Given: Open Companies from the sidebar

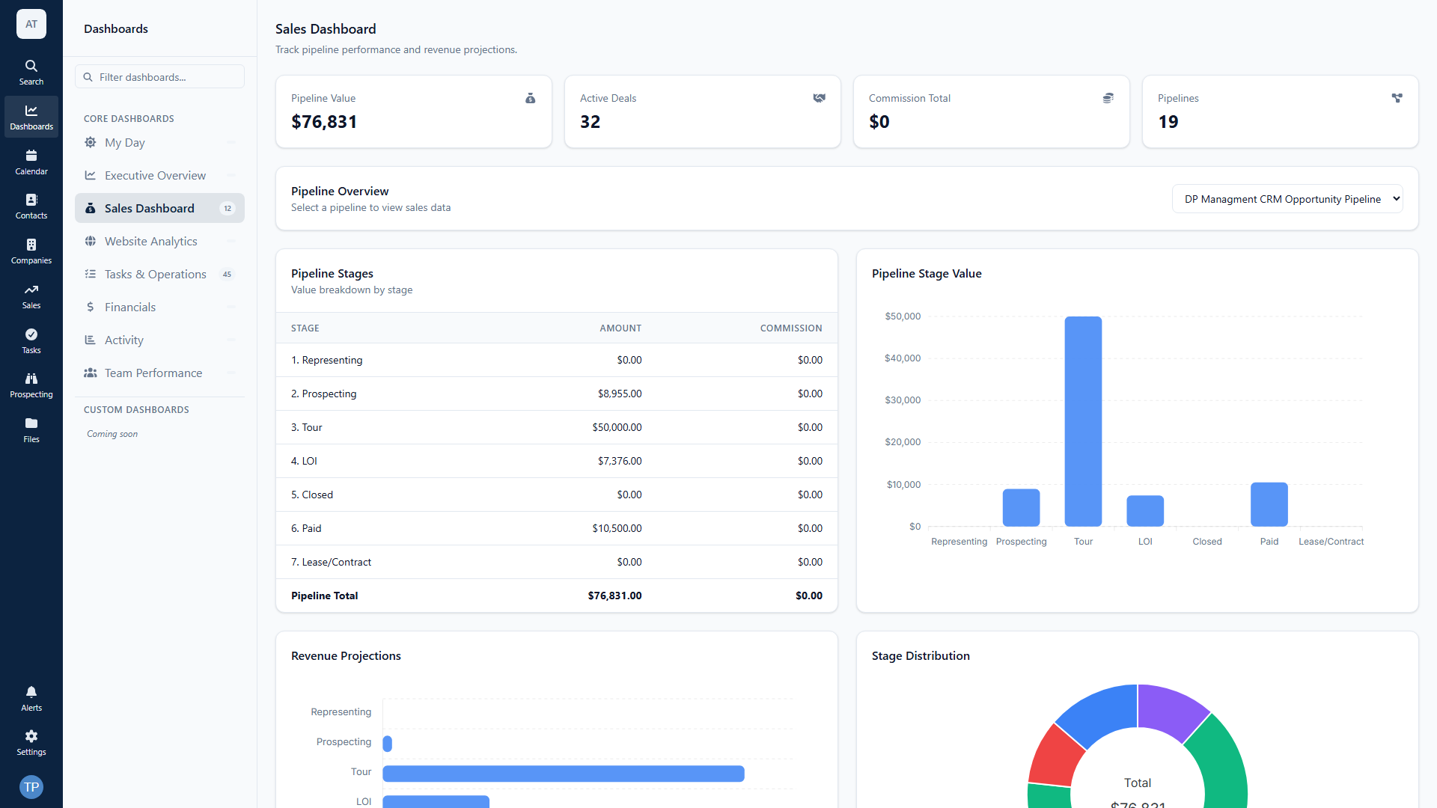Looking at the screenshot, I should (x=31, y=251).
